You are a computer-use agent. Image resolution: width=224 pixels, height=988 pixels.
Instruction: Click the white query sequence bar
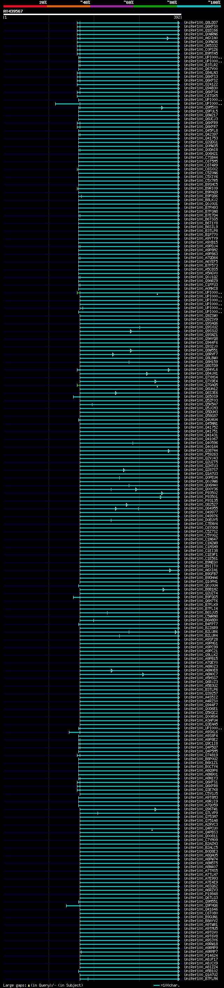(92, 14)
